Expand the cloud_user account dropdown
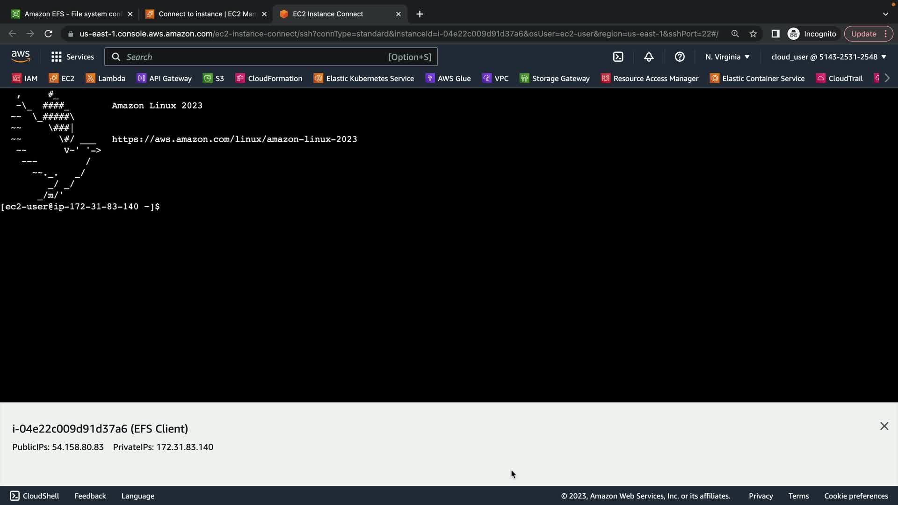Image resolution: width=898 pixels, height=505 pixels. tap(828, 57)
